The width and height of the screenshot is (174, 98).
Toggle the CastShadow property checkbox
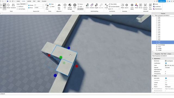point(166,63)
